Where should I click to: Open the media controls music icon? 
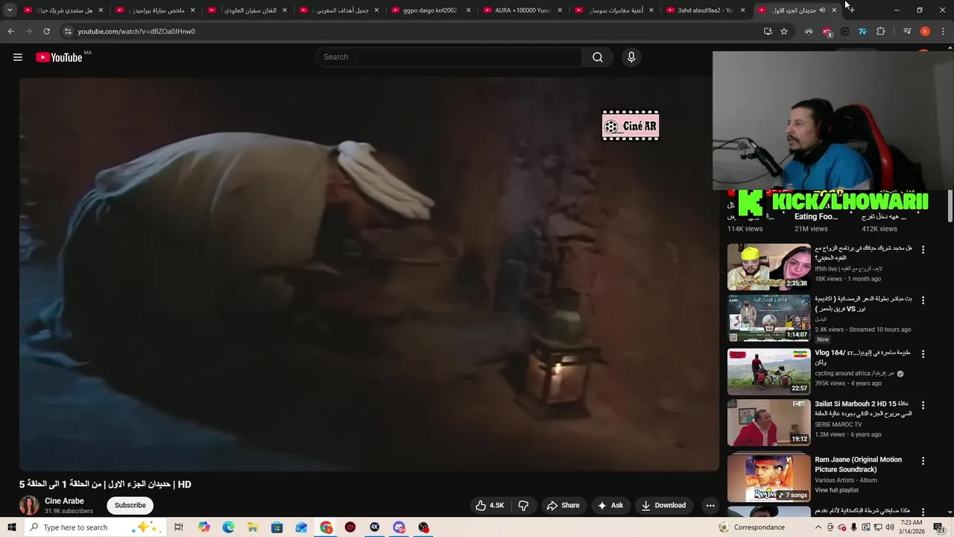(907, 31)
